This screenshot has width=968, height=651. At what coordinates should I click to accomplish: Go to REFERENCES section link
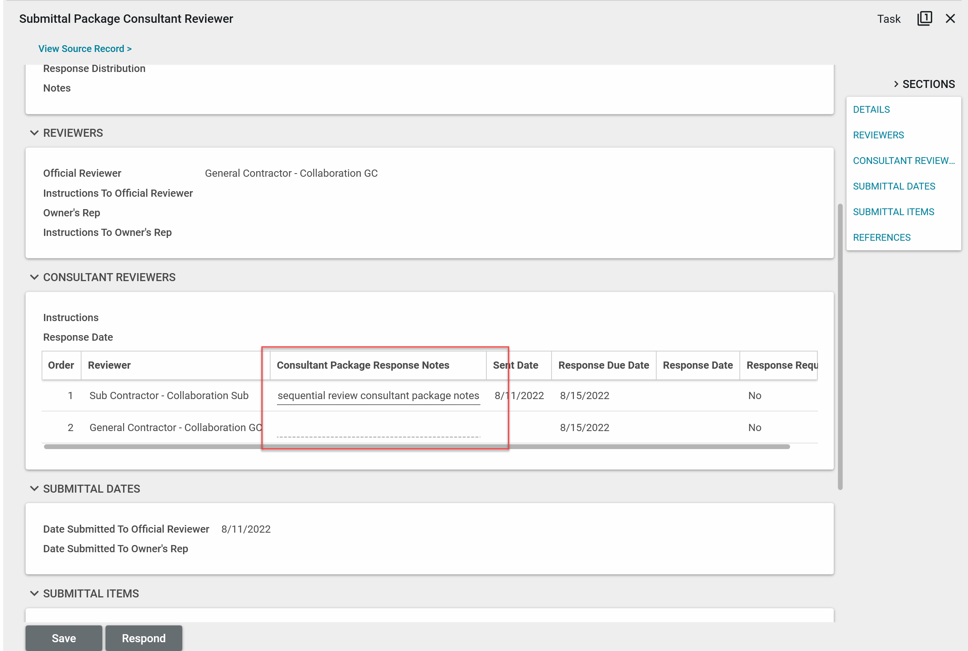click(x=881, y=238)
